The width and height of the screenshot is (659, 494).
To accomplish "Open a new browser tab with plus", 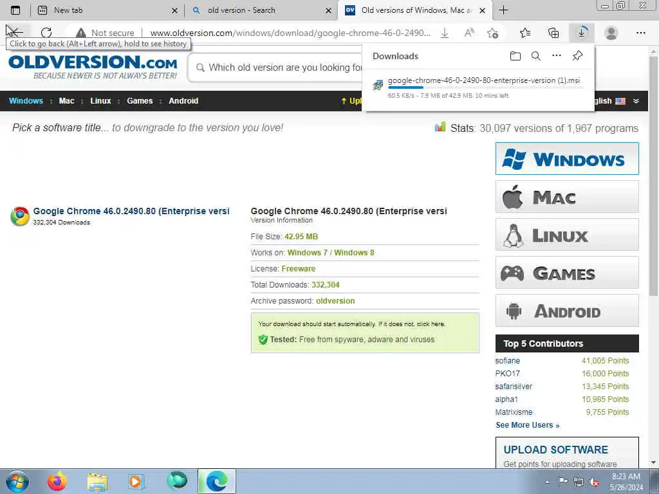I will pyautogui.click(x=503, y=10).
